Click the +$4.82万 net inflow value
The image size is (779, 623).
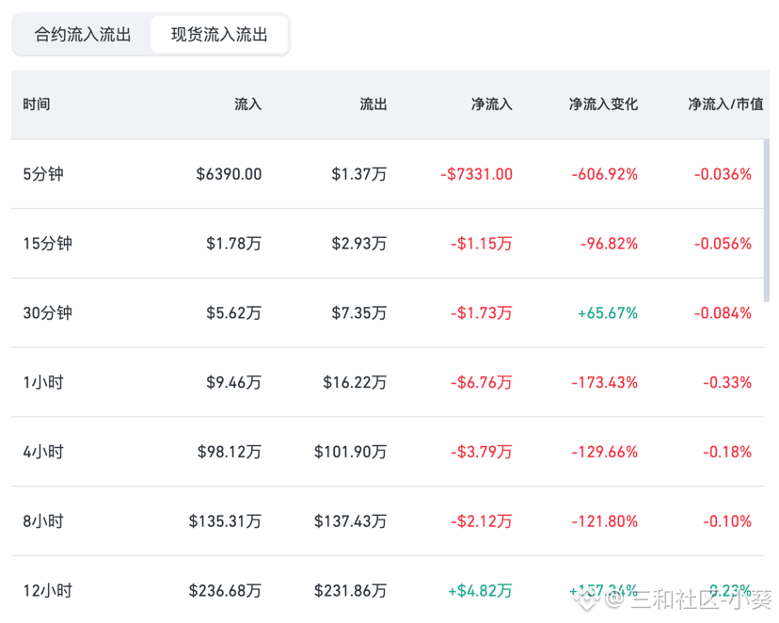click(x=480, y=591)
